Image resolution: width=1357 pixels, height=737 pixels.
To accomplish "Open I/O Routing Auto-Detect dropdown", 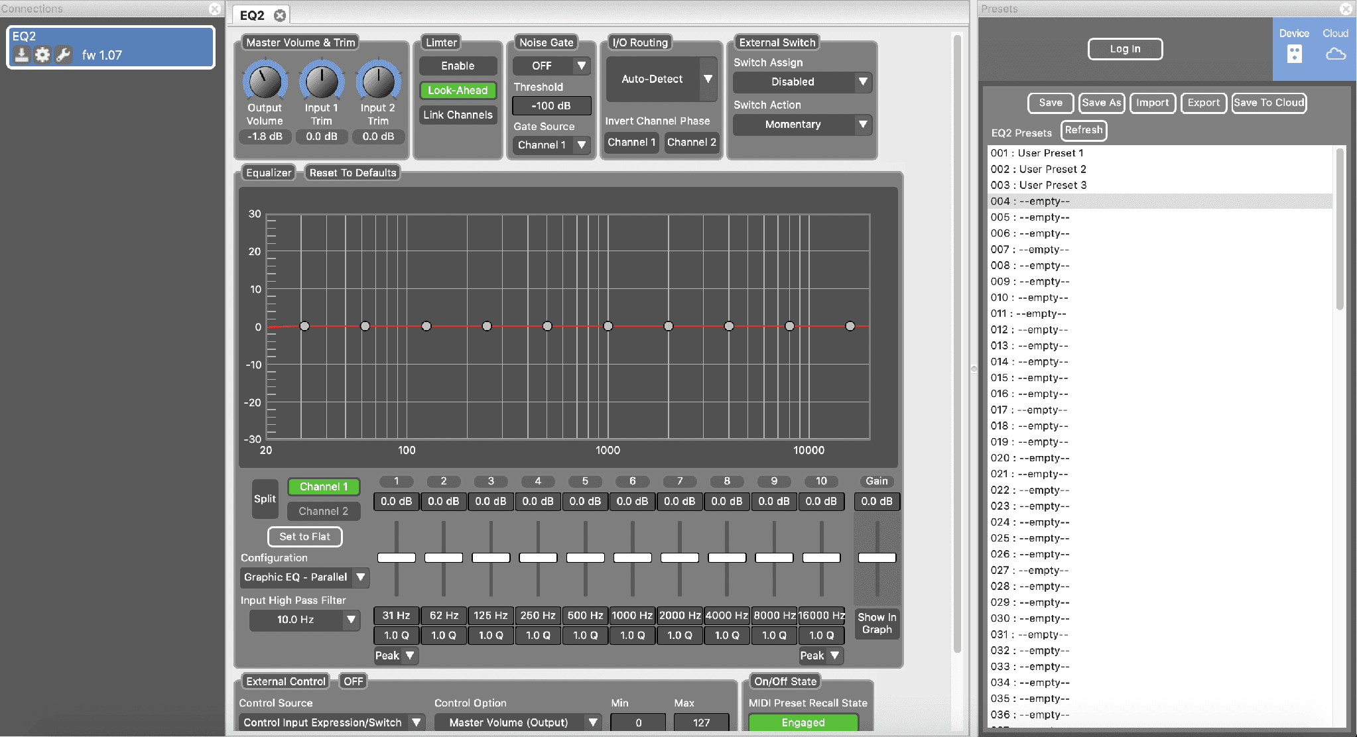I will [661, 79].
